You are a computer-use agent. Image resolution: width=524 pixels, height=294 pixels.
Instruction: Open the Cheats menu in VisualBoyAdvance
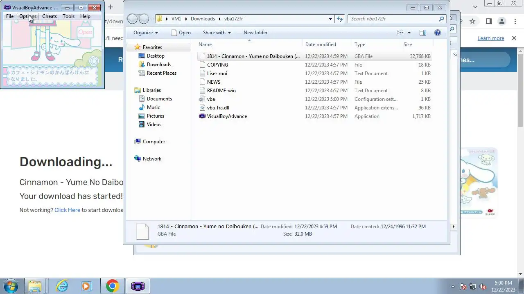[50, 16]
